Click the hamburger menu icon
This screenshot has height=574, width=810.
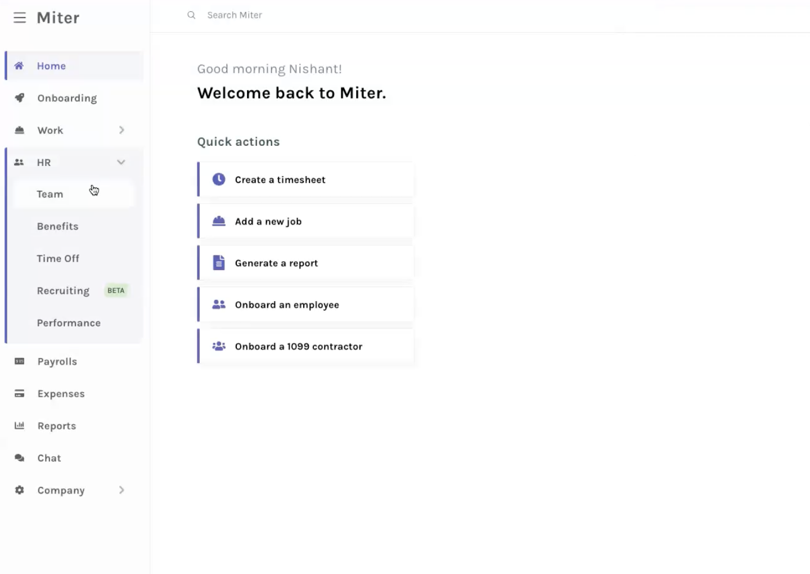pos(20,18)
